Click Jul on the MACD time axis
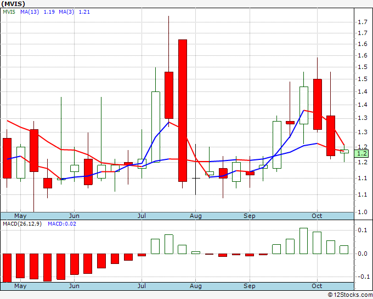This screenshot has width=373, height=299. coord(142,286)
